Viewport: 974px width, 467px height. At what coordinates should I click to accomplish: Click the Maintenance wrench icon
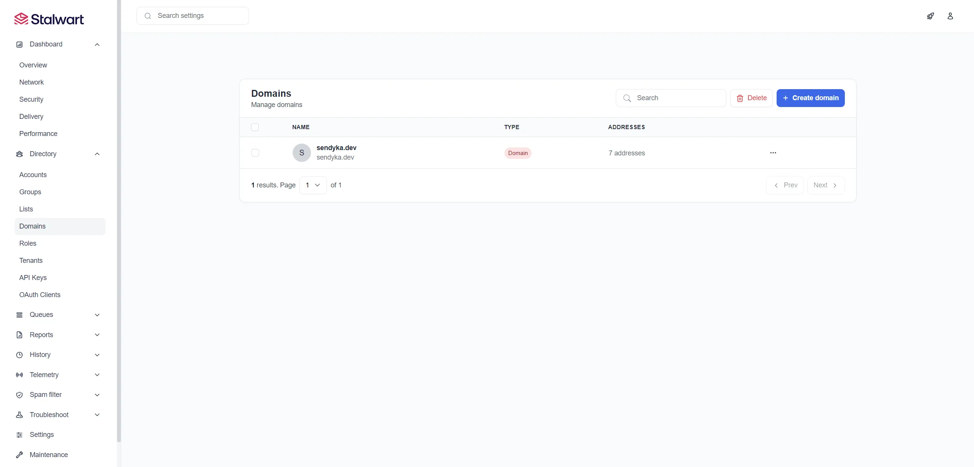[19, 455]
